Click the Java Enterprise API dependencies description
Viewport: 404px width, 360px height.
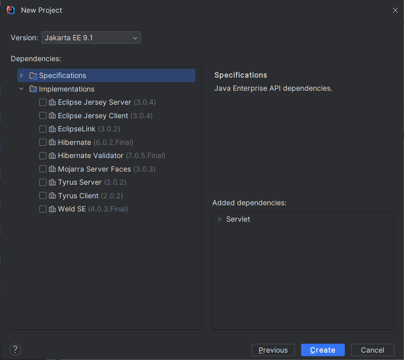tap(273, 88)
